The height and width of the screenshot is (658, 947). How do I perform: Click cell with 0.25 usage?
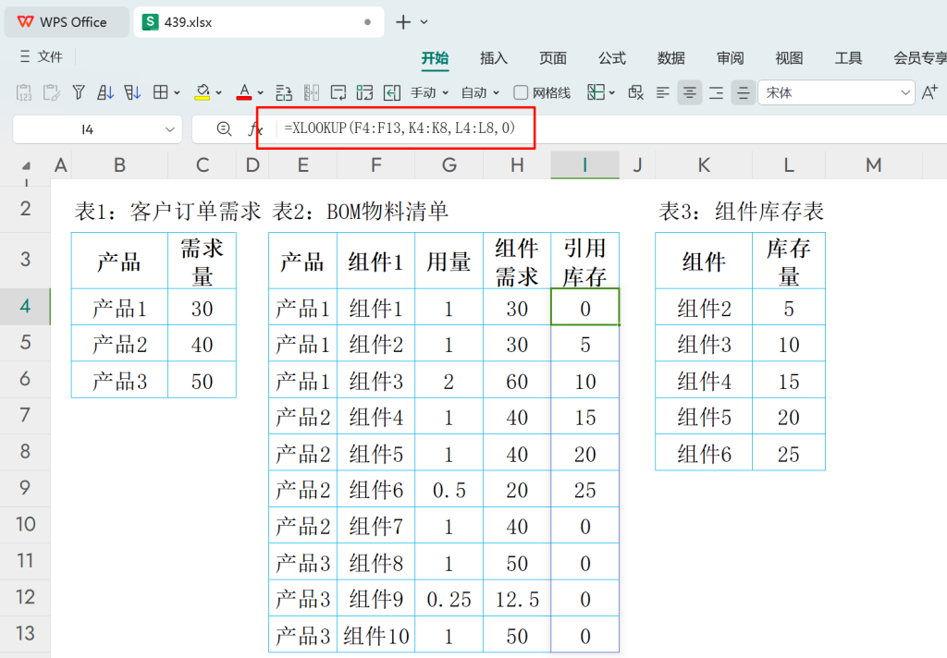point(449,599)
